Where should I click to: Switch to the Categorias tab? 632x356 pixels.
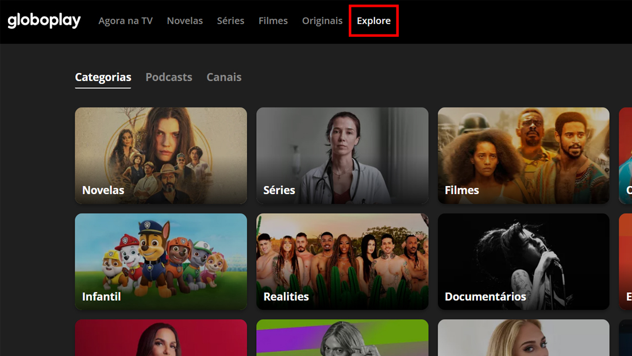pos(103,78)
